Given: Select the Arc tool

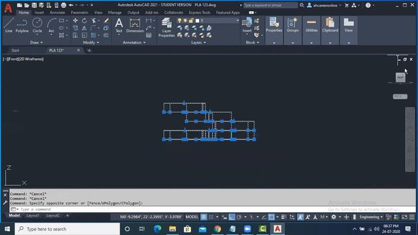Looking at the screenshot, I should coord(51,25).
